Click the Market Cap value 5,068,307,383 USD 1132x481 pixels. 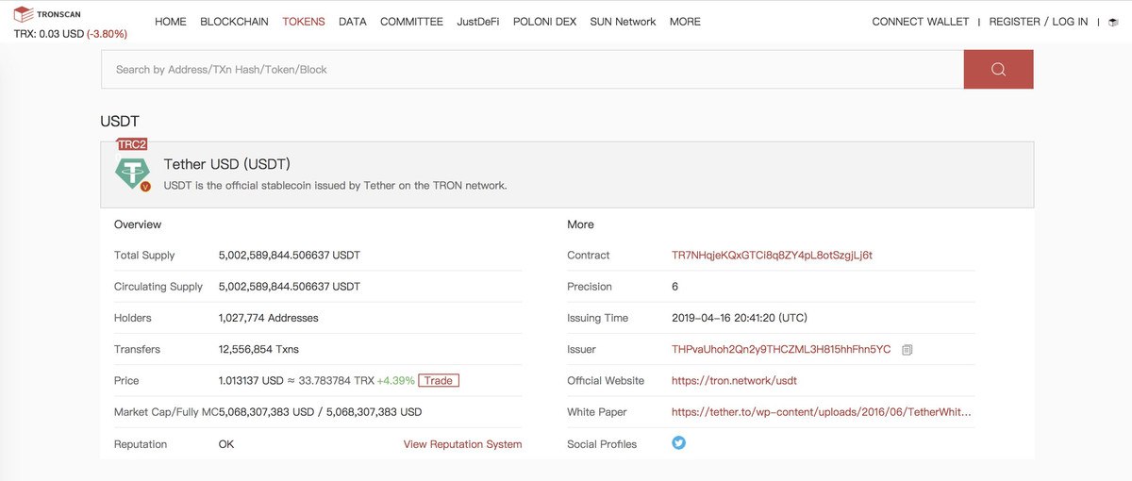[320, 412]
